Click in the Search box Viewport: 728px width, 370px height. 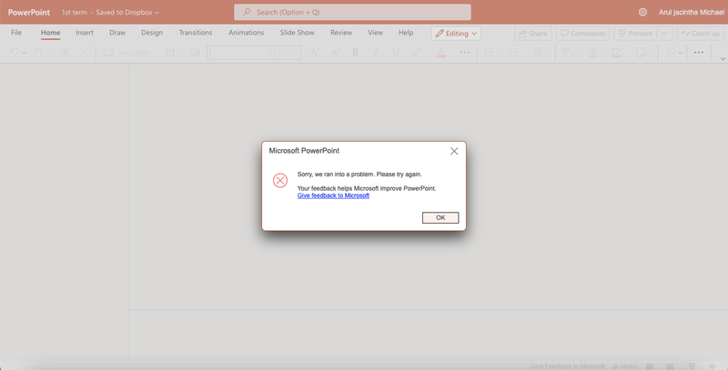pos(352,12)
